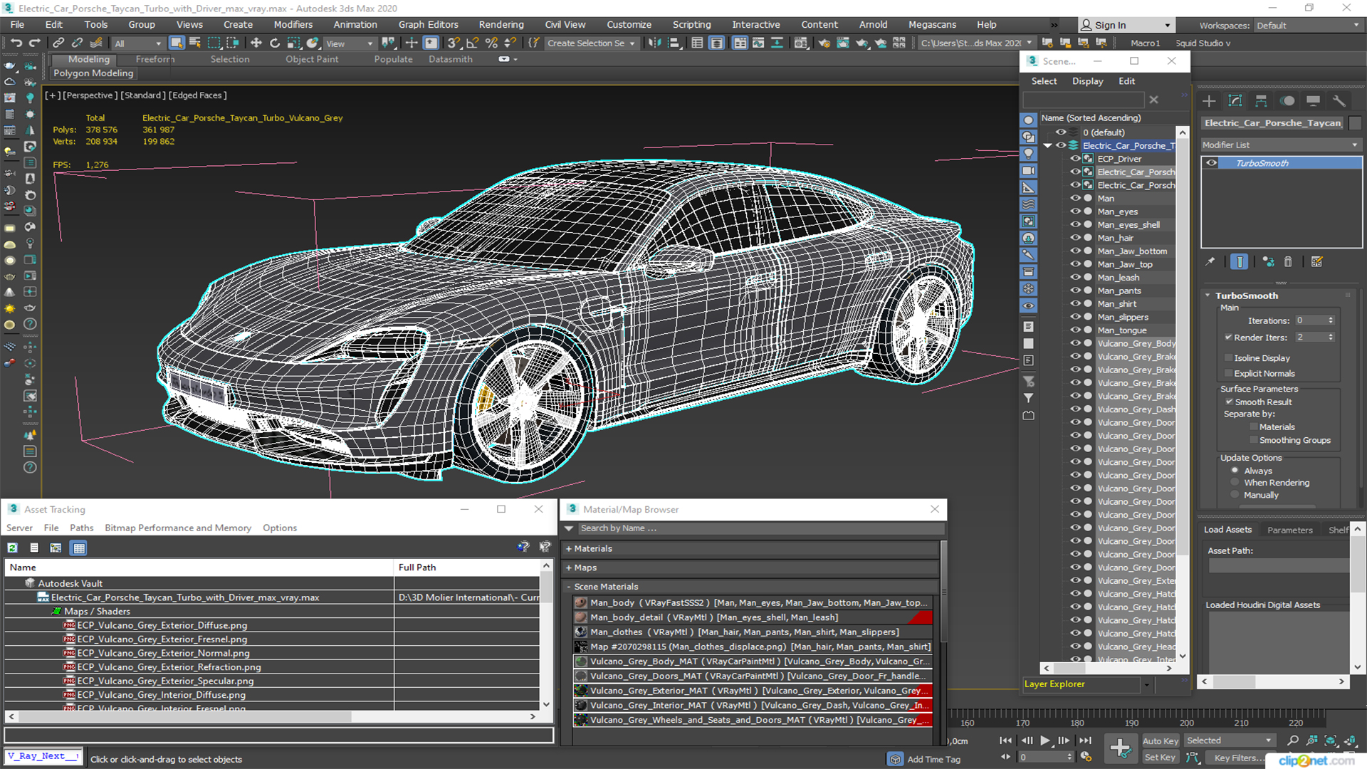Viewport: 1367px width, 769px height.
Task: Activate the Select Object tool
Action: tap(177, 43)
